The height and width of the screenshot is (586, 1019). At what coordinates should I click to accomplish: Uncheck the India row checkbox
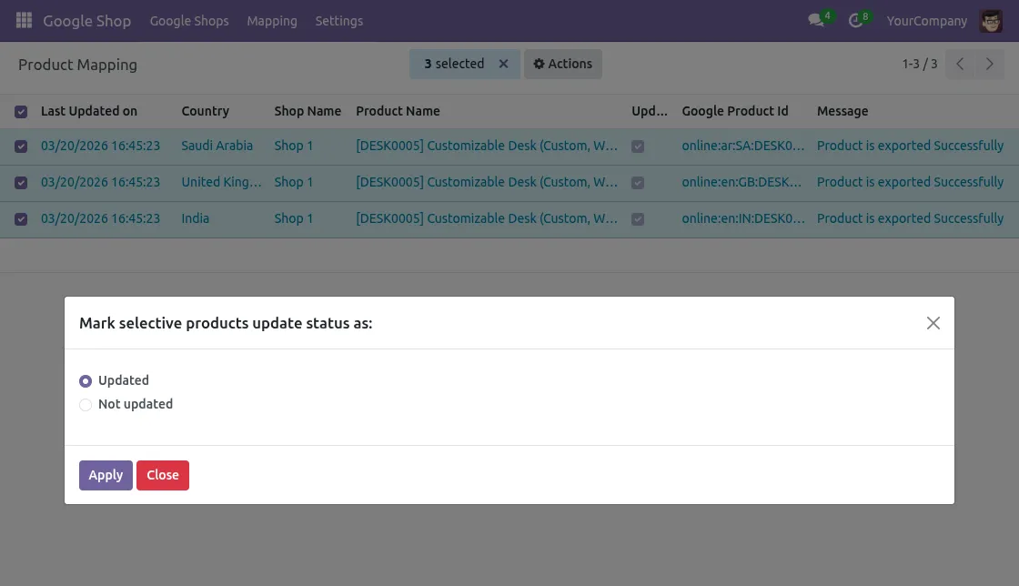(21, 219)
